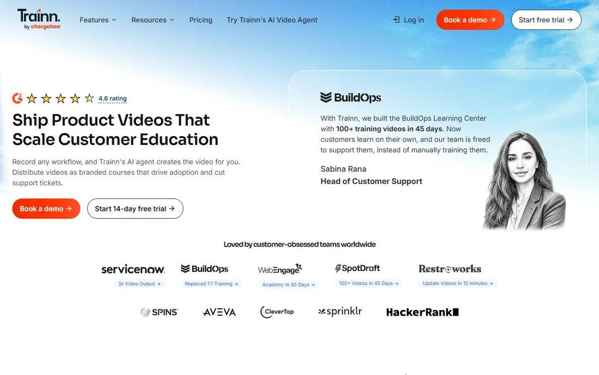Open the Trainn by Chargebee logo homepage
Screen dimensions: 599x375
pos(39,19)
